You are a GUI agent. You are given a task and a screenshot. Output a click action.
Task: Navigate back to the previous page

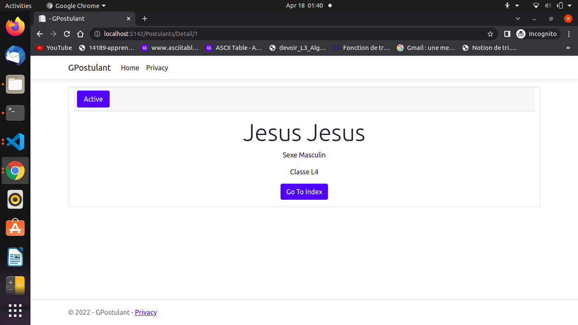(39, 34)
